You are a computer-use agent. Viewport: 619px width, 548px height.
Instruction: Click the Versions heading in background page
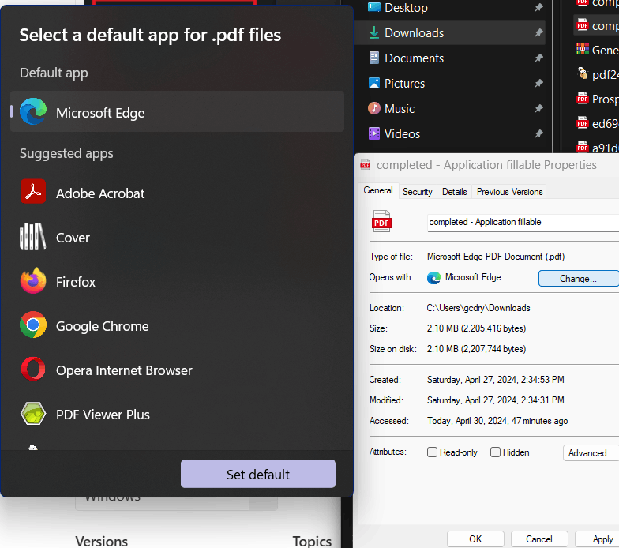click(101, 541)
